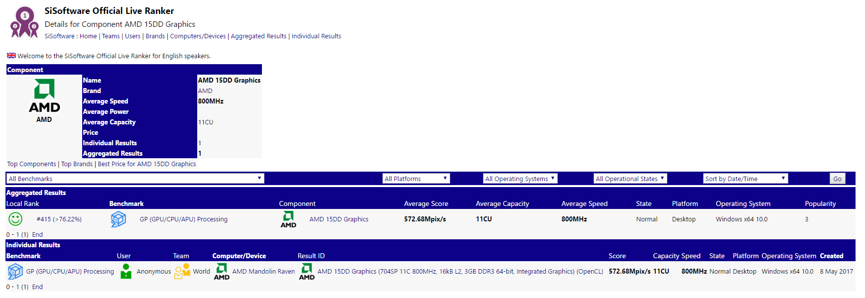Open the Computers/Devices navigation link
This screenshot has height=298, width=865.
pyautogui.click(x=198, y=36)
